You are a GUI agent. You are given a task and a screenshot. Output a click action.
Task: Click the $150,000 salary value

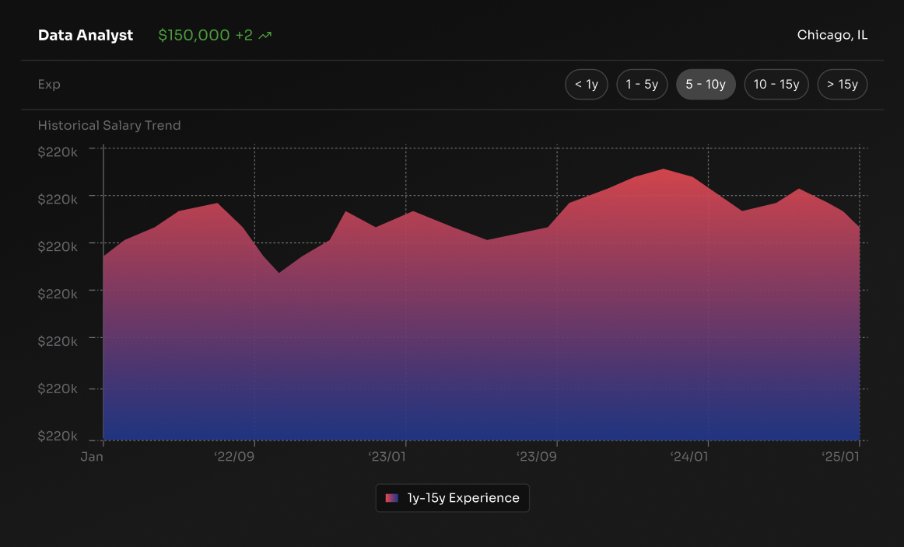194,36
